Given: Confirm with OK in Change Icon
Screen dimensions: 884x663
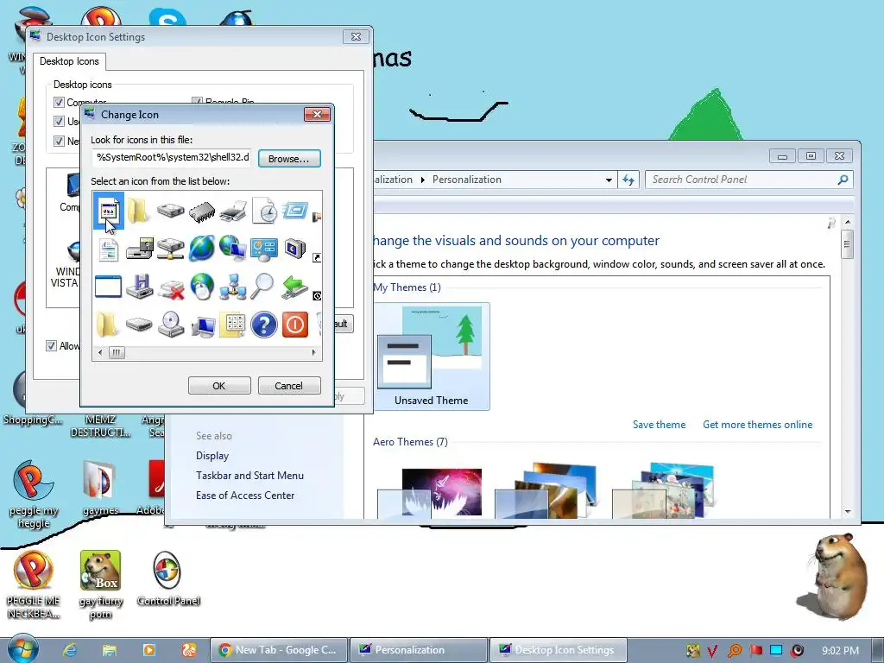Looking at the screenshot, I should (219, 386).
